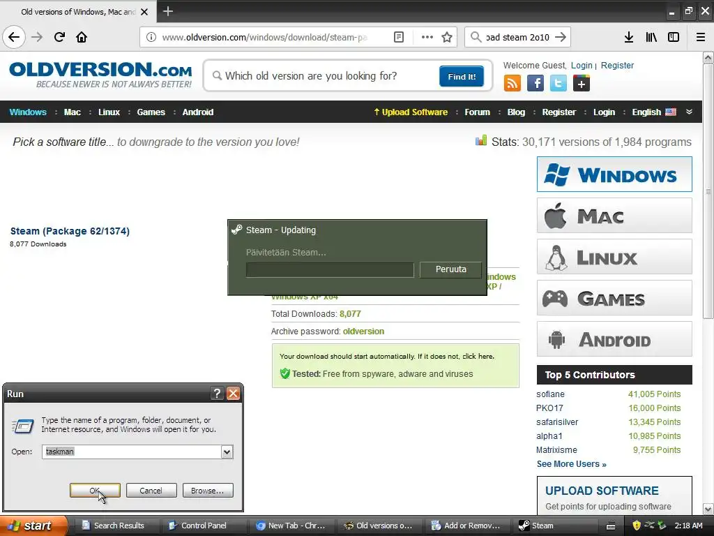Close the Old versions of Windows tab
Viewport: 714px width, 536px height.
(144, 12)
